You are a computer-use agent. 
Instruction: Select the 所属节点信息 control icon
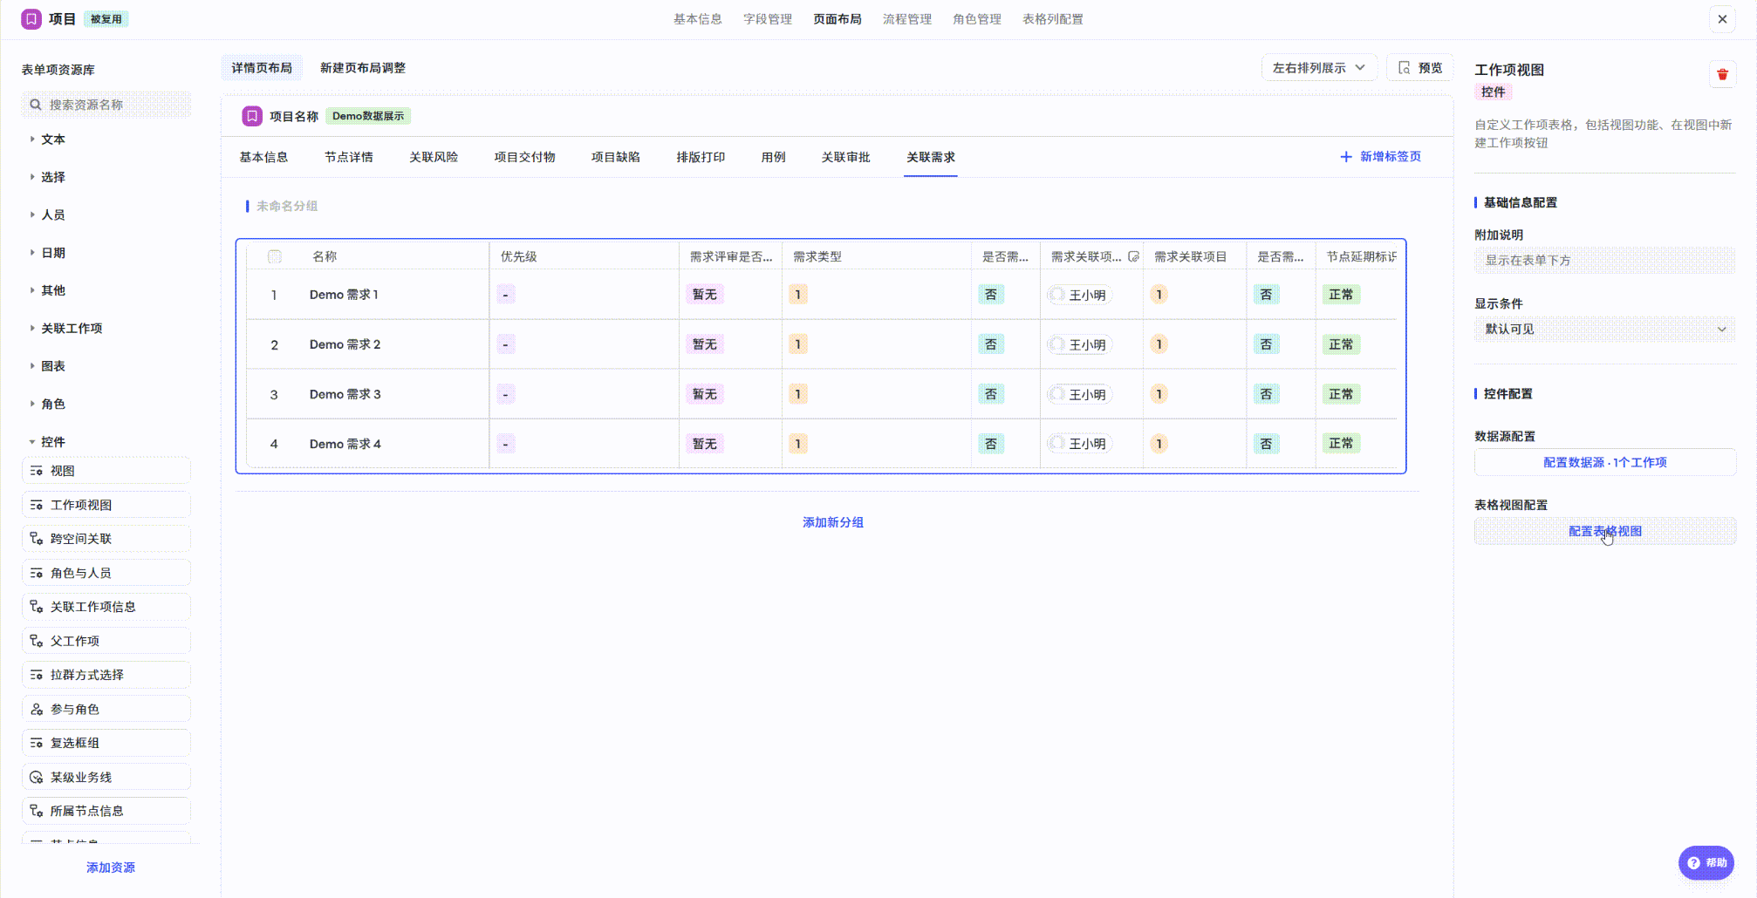click(37, 811)
